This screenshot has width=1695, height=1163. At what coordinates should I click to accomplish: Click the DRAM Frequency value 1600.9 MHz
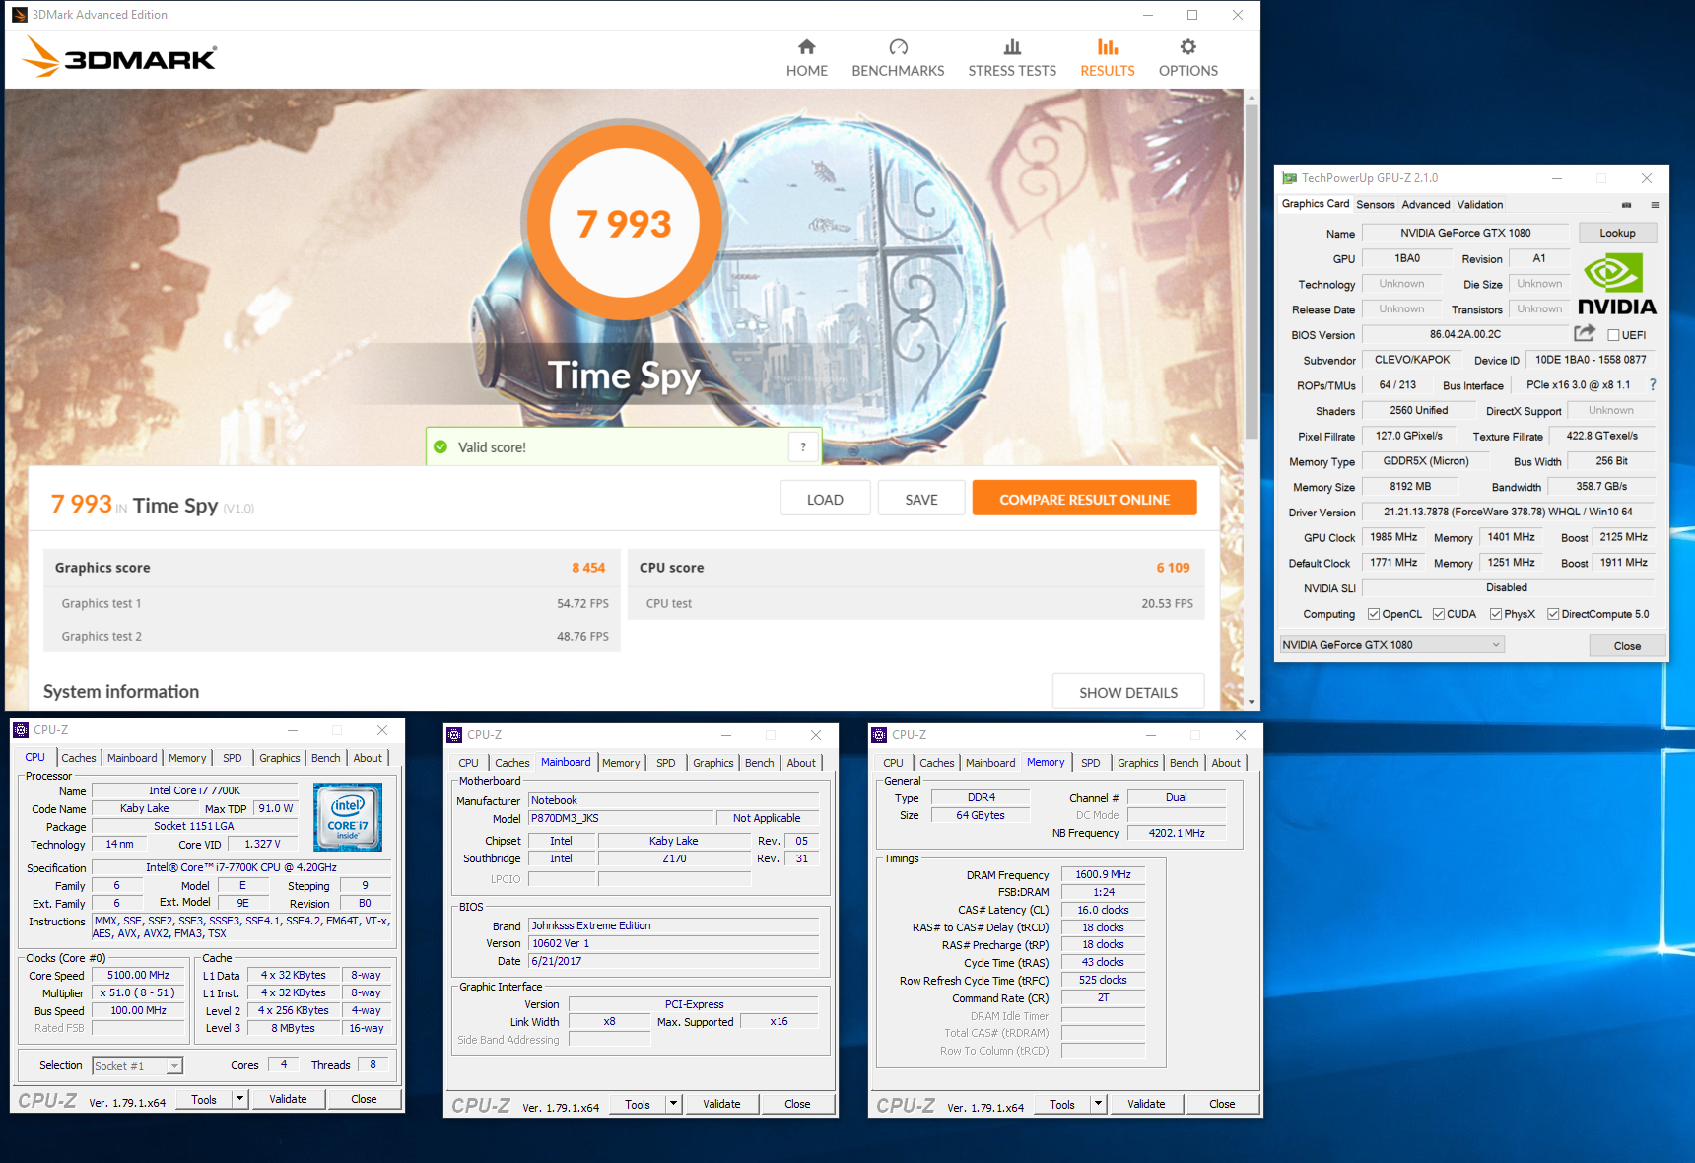tap(1103, 874)
